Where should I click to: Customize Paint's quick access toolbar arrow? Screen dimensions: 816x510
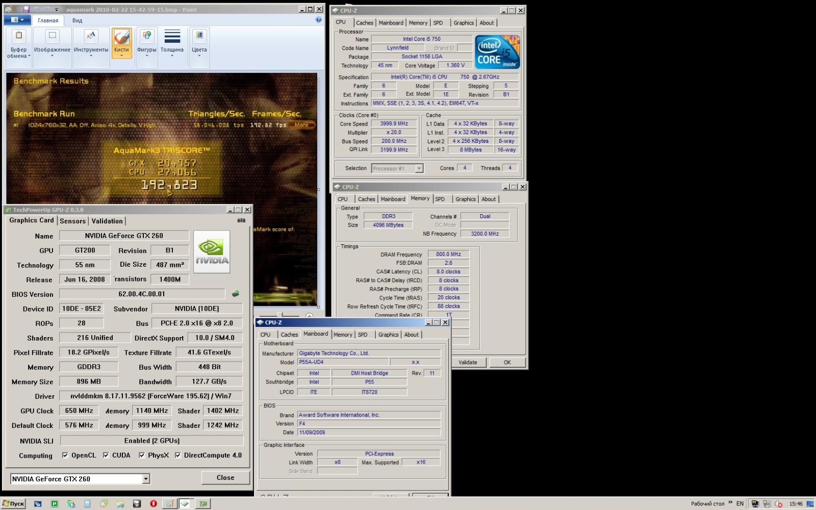pyautogui.click(x=57, y=10)
